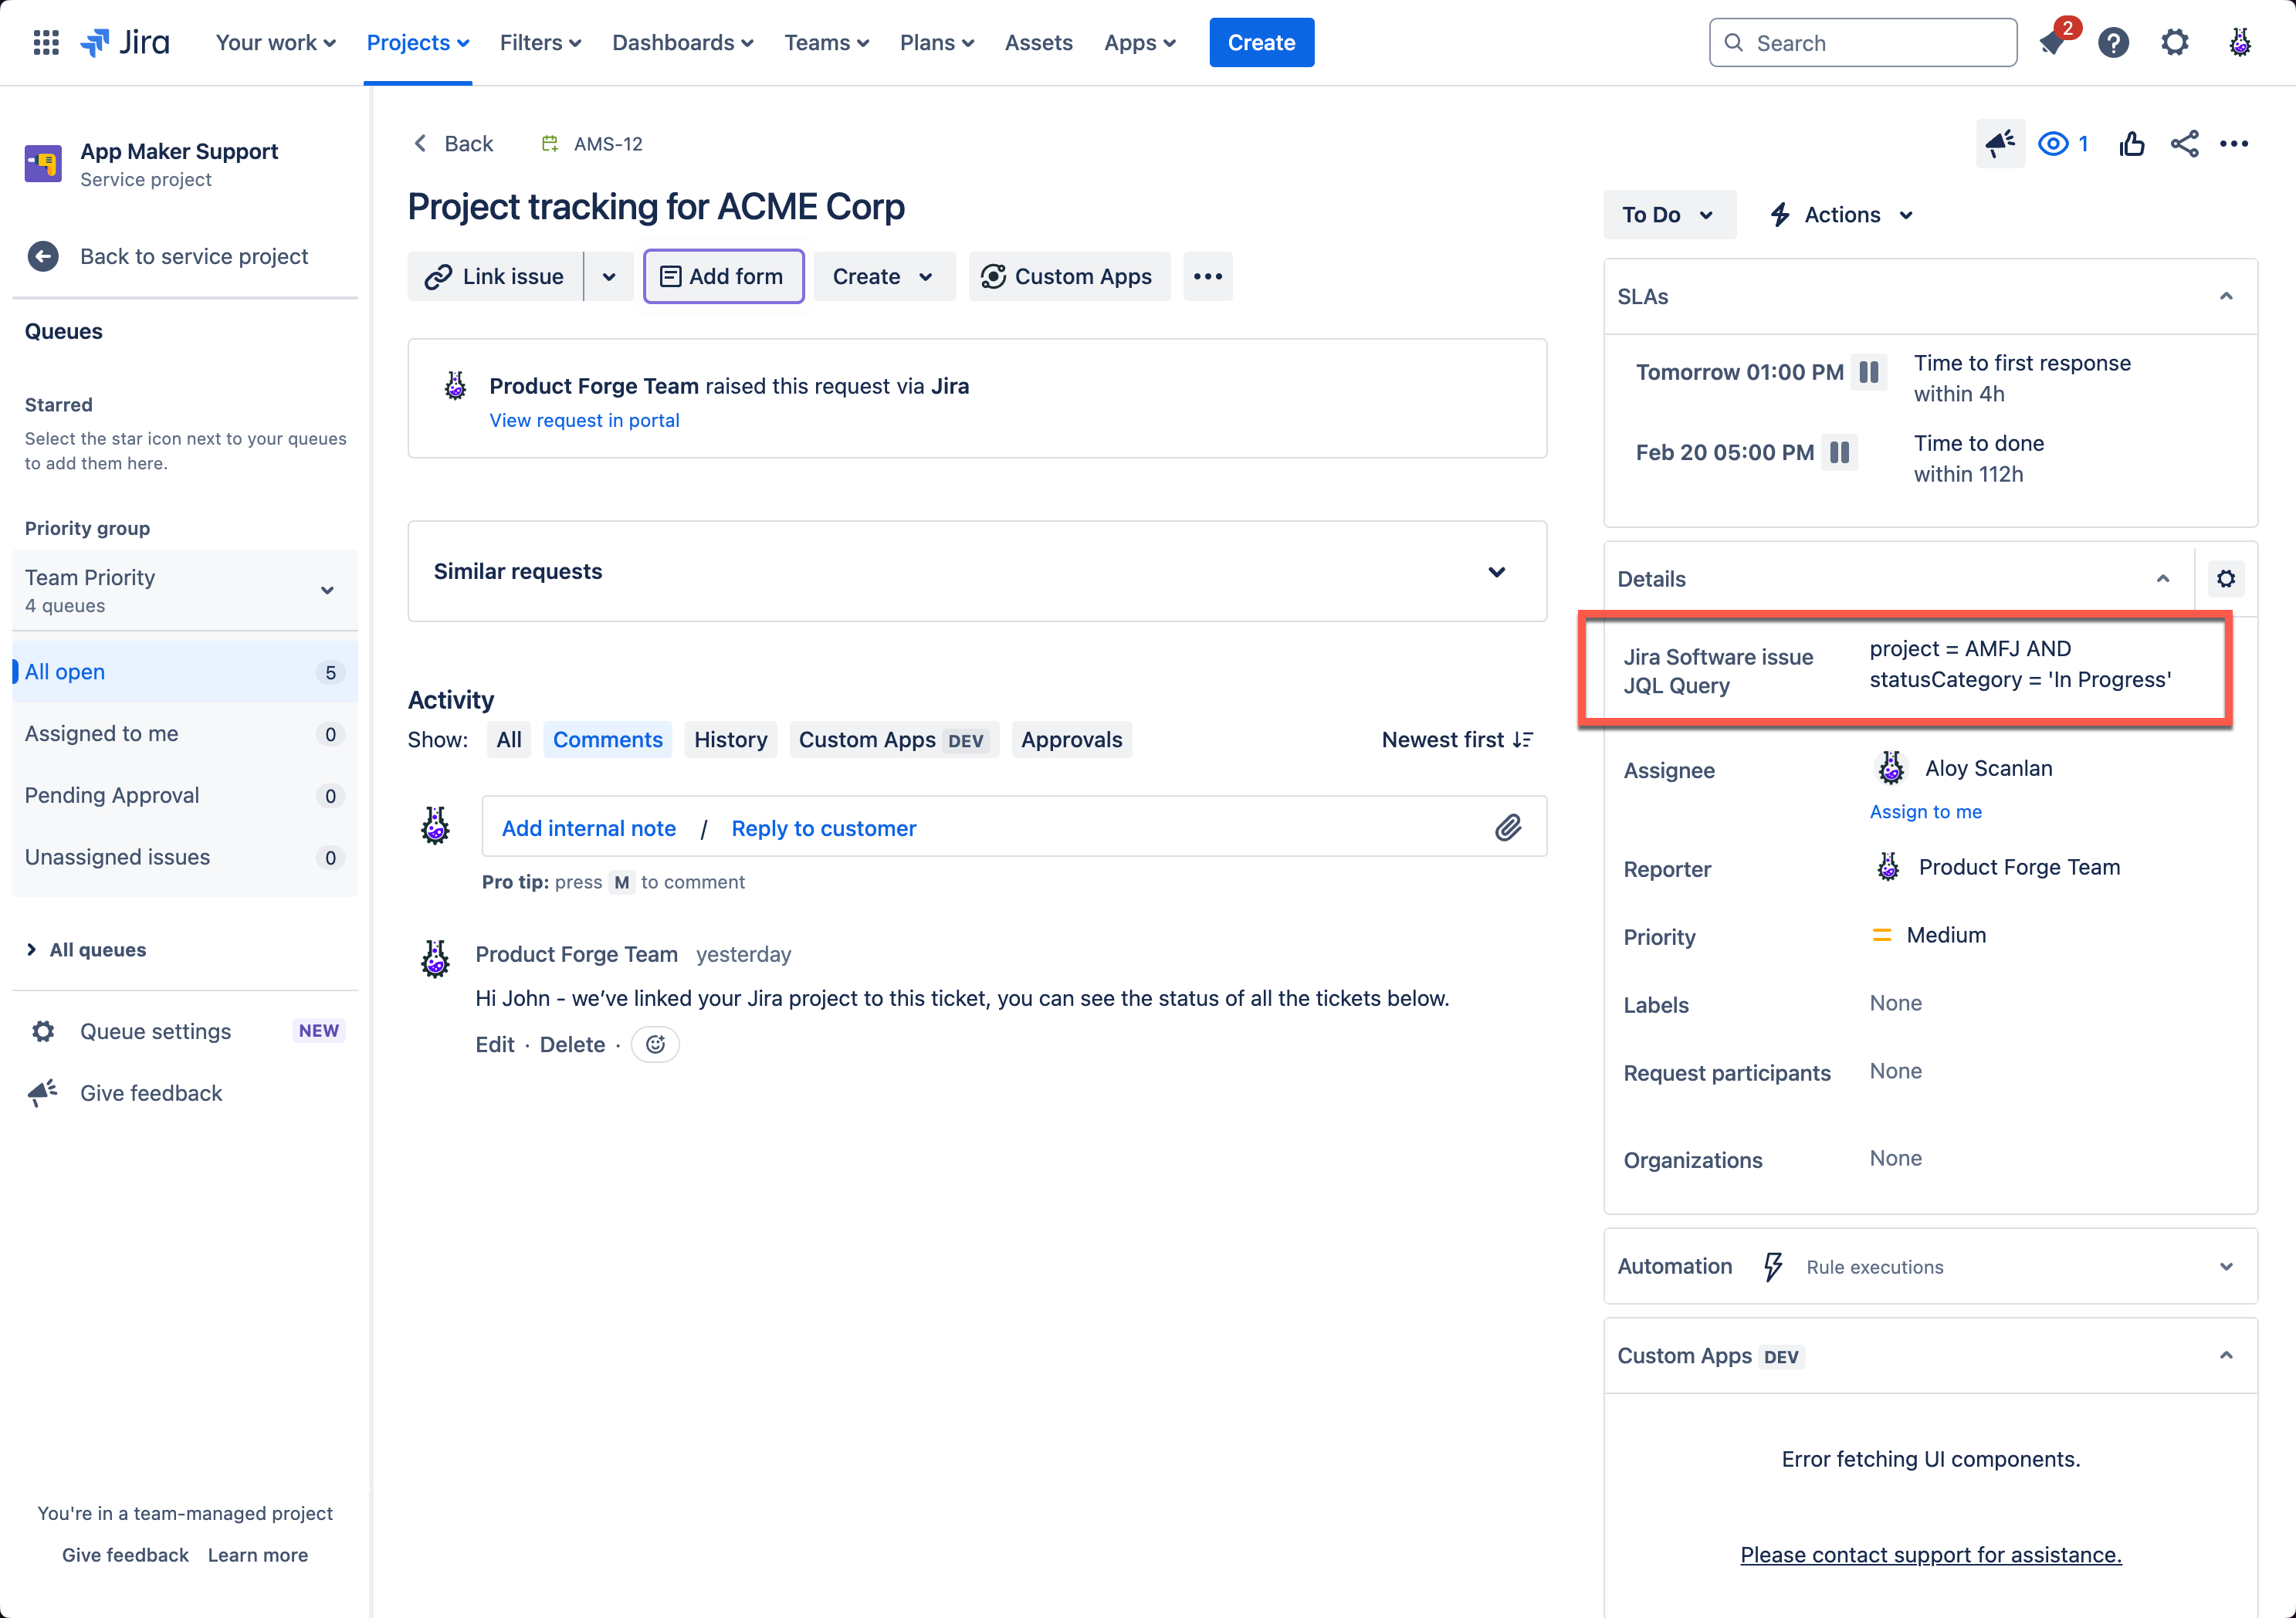2296x1618 pixels.
Task: Open the To Do status dropdown
Action: [x=1669, y=215]
